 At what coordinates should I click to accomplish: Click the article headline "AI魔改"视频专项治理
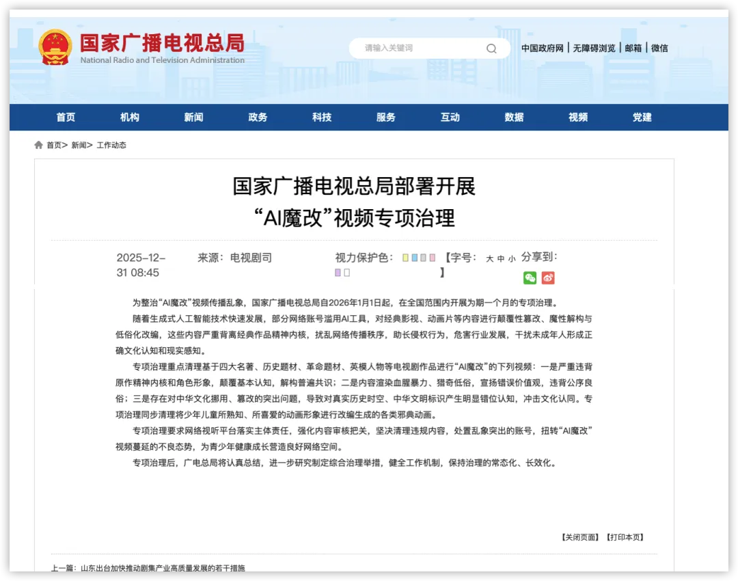[355, 218]
